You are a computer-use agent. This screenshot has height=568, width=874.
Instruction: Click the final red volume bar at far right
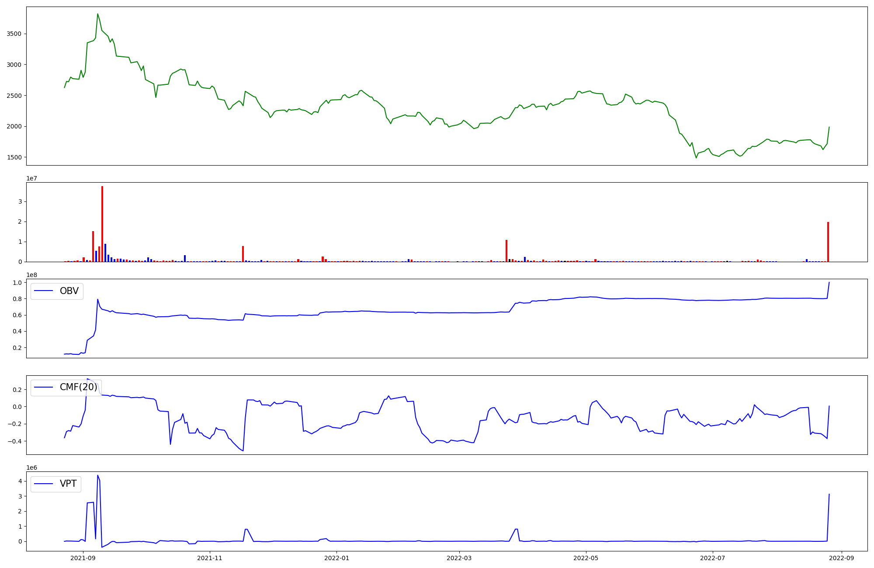tap(828, 241)
